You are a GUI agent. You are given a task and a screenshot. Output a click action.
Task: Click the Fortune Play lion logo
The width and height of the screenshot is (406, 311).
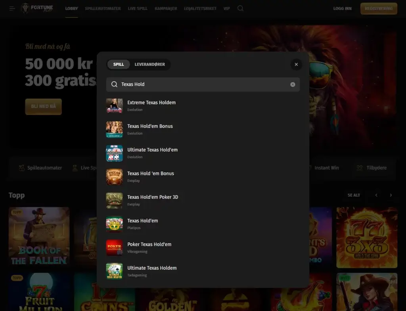click(37, 8)
